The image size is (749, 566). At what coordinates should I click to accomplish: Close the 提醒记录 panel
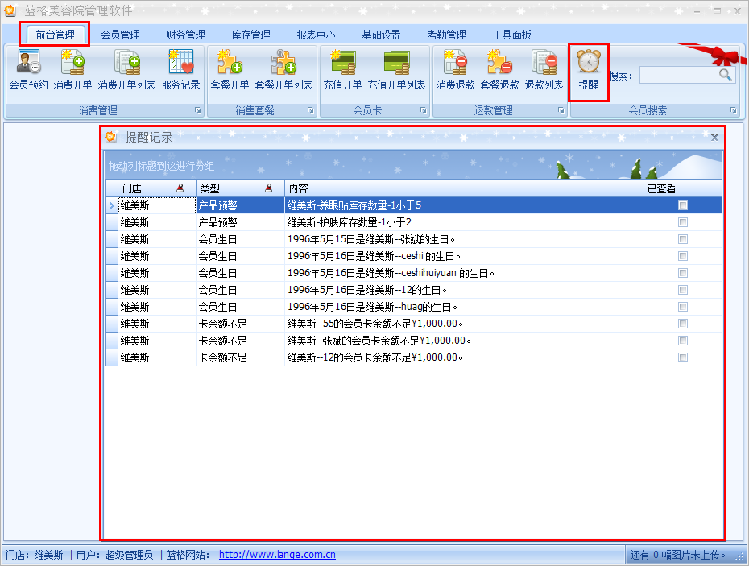tap(714, 138)
